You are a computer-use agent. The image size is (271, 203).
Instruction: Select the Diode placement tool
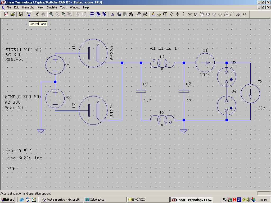190,14
